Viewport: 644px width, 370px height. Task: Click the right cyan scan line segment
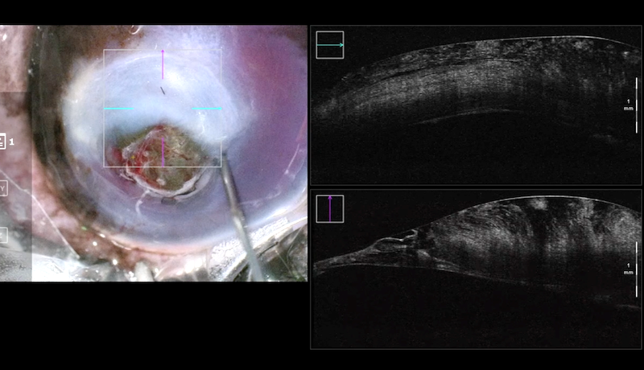[x=207, y=109]
